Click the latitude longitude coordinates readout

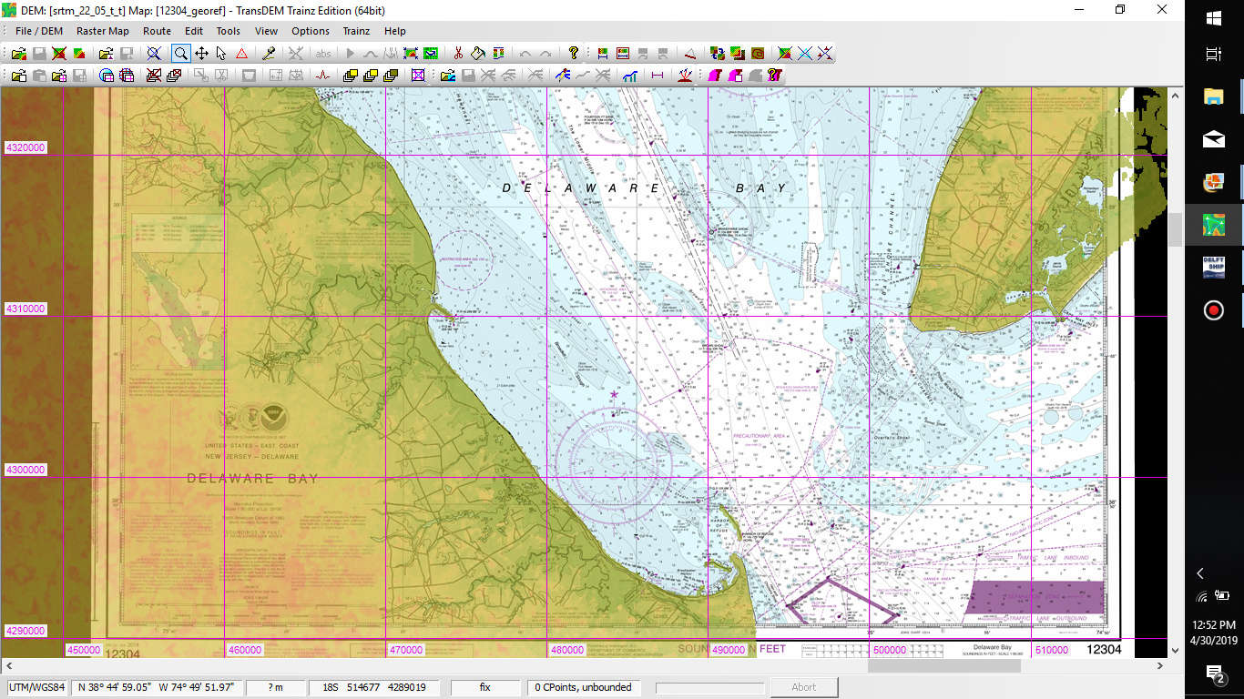click(x=157, y=687)
